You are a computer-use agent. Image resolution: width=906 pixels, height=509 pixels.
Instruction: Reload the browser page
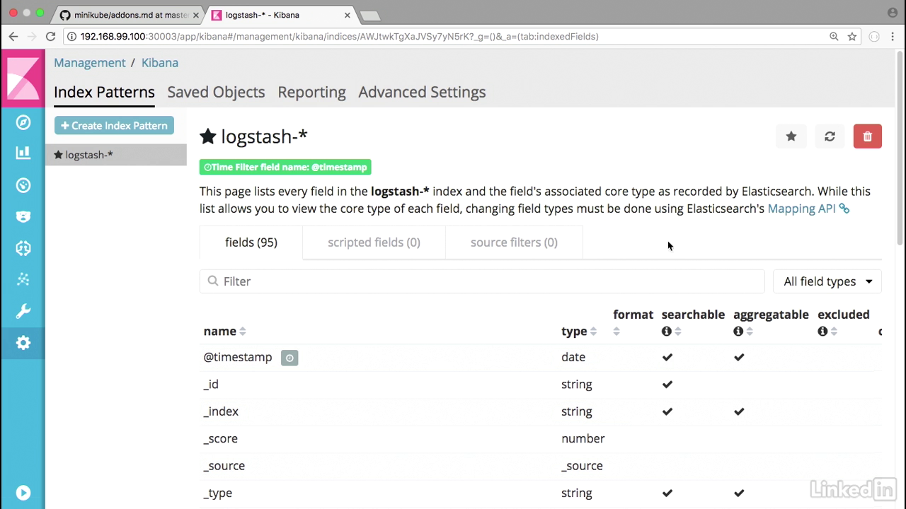[50, 36]
